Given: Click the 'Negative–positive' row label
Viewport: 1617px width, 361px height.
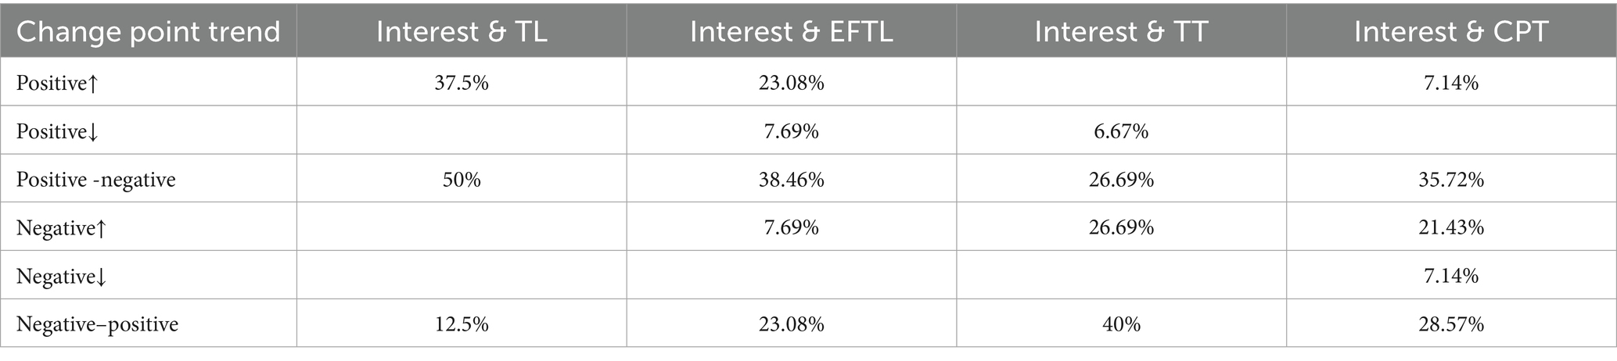Looking at the screenshot, I should coord(98,324).
